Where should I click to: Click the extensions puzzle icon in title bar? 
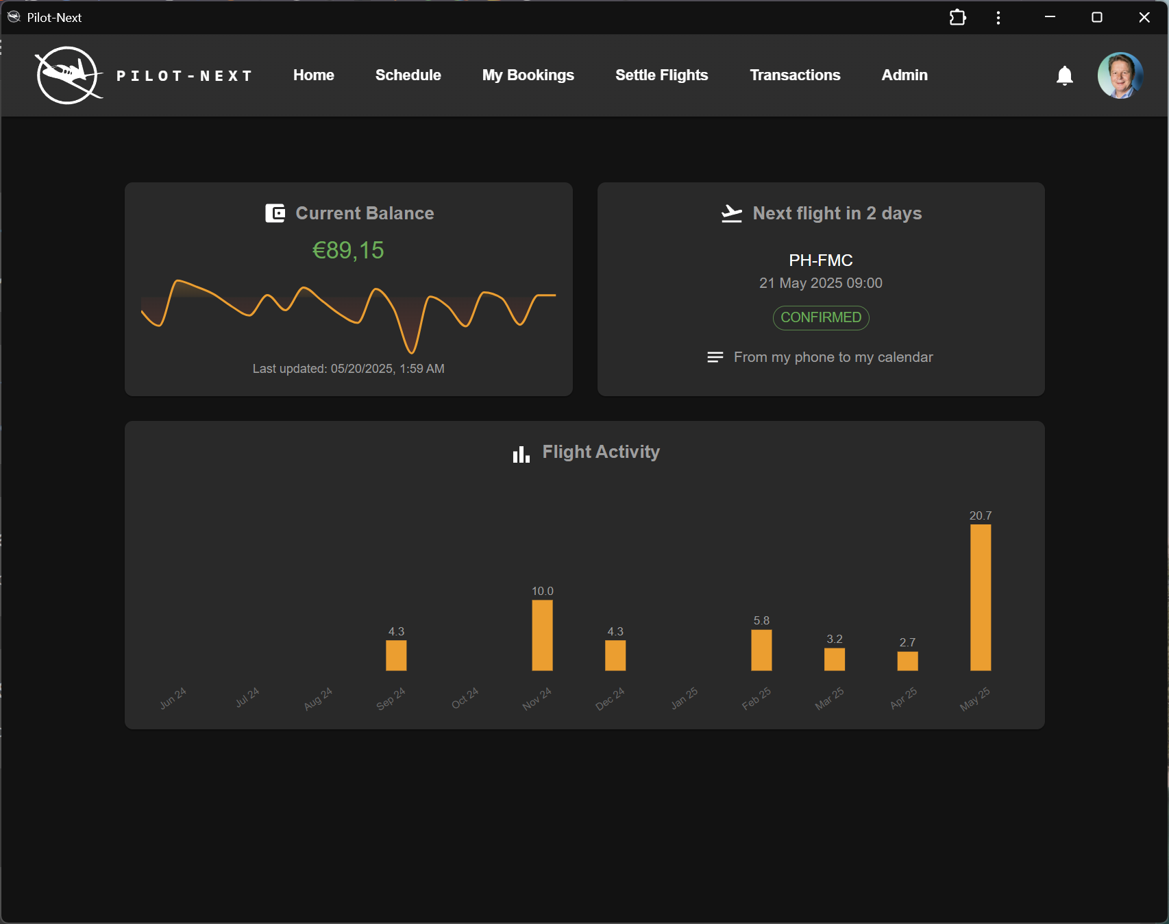(957, 17)
